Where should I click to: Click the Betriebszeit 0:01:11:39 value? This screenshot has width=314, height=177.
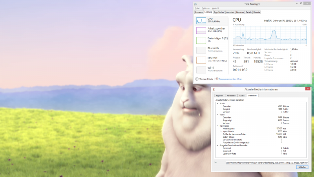tap(240, 70)
